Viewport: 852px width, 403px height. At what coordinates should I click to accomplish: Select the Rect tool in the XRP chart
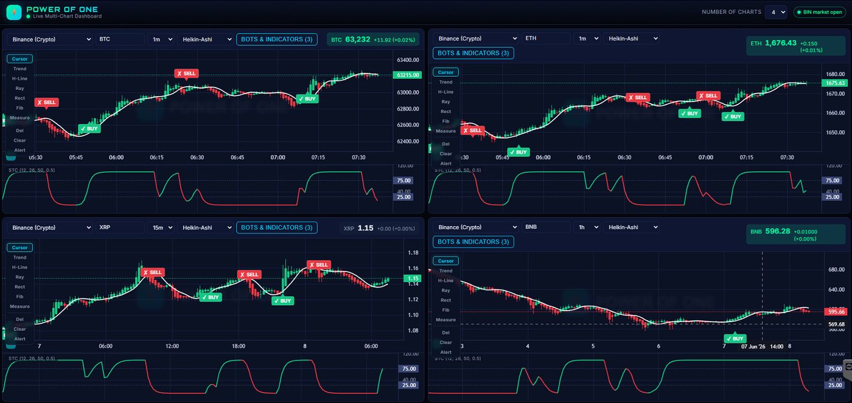(19, 286)
